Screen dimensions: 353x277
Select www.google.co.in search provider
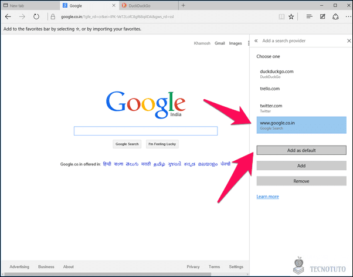coord(301,125)
